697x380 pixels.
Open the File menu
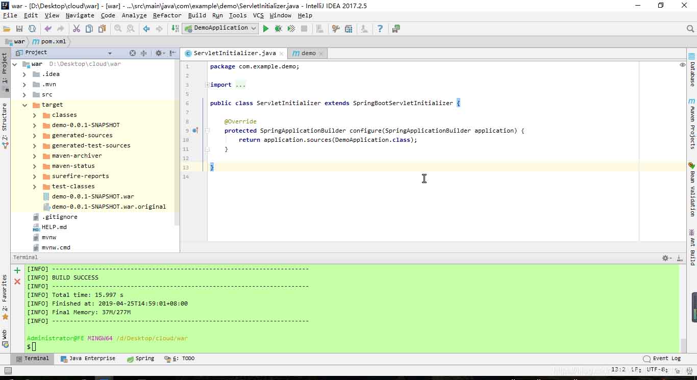tap(10, 15)
